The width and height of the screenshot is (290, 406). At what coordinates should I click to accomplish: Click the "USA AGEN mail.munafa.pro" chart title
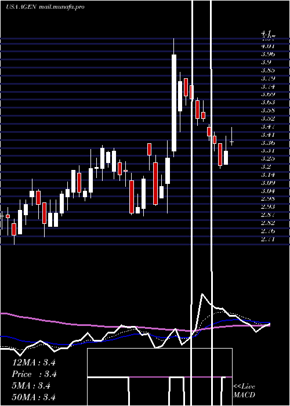[45, 7]
